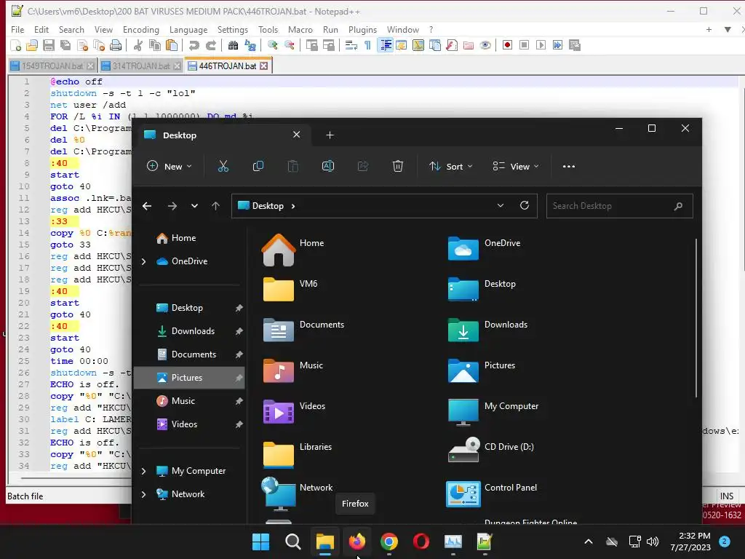
Task: Close the 446TROJAN.bat tab
Action: click(x=263, y=66)
